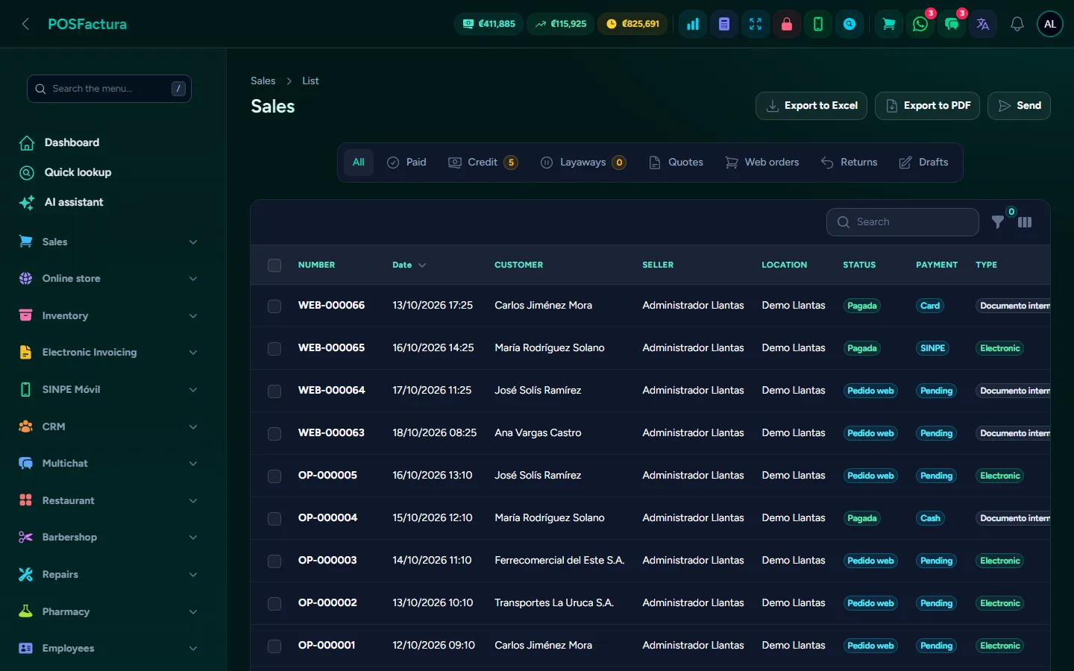Switch to the Paid tab
Screen dimensions: 1074x671
pos(407,163)
